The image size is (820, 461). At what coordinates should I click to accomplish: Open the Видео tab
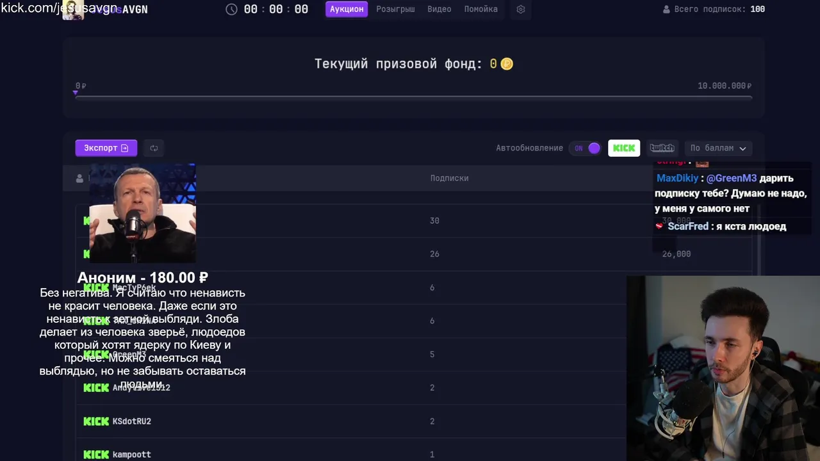coord(439,9)
